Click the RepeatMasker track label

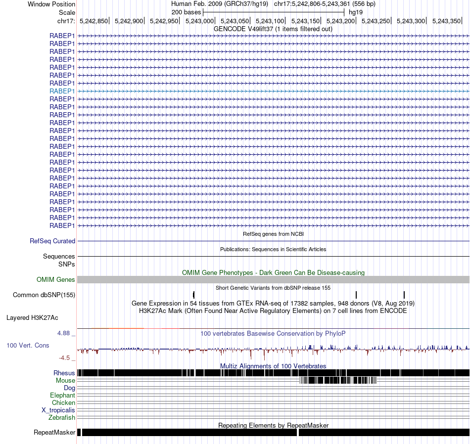(x=54, y=433)
